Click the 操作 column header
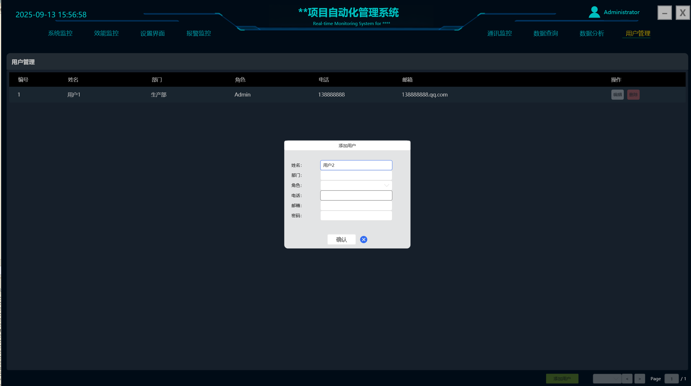The width and height of the screenshot is (691, 386). coord(616,80)
